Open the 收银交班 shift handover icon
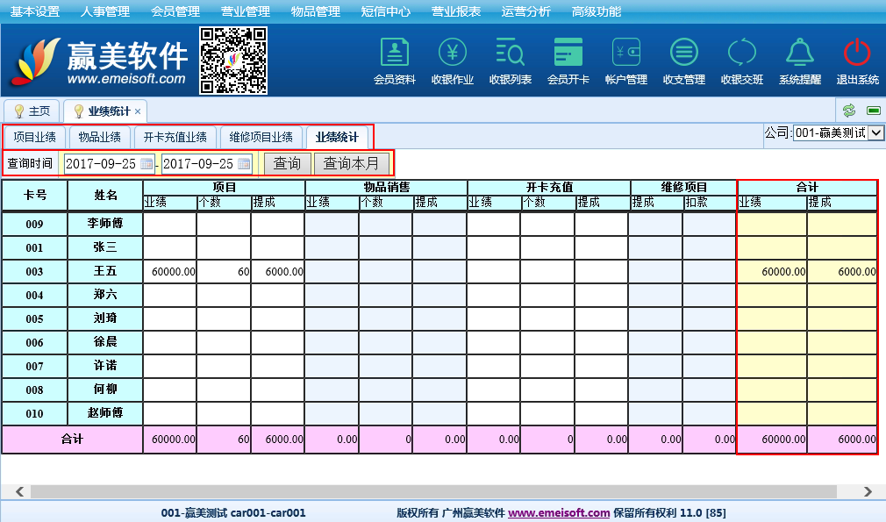Screen dimensions: 886x522 (x=741, y=54)
